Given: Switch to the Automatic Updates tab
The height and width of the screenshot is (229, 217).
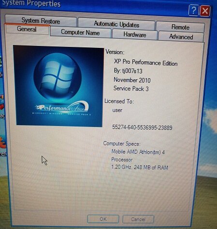Looking at the screenshot, I should (116, 24).
